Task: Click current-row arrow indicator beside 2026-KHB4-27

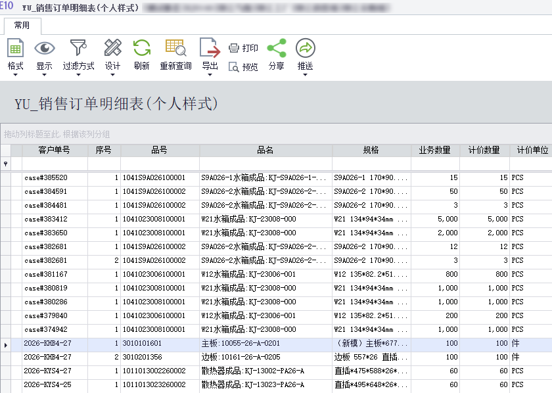Action: tap(6, 345)
